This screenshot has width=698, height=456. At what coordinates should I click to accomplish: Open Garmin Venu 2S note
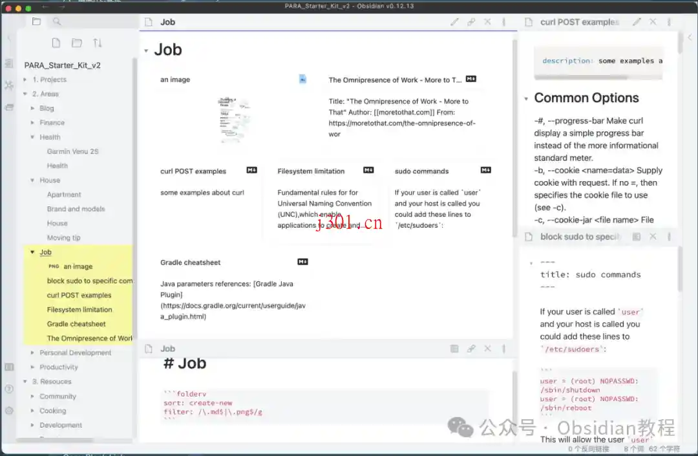(x=72, y=151)
